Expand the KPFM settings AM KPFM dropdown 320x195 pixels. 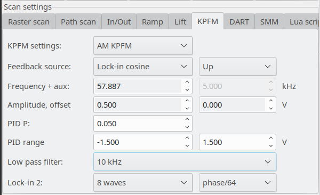tap(143, 46)
